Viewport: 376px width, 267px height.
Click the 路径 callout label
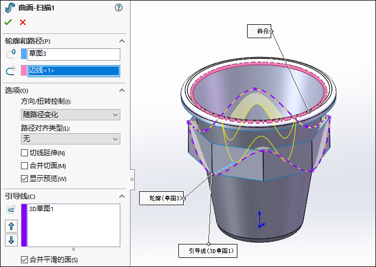(x=259, y=31)
